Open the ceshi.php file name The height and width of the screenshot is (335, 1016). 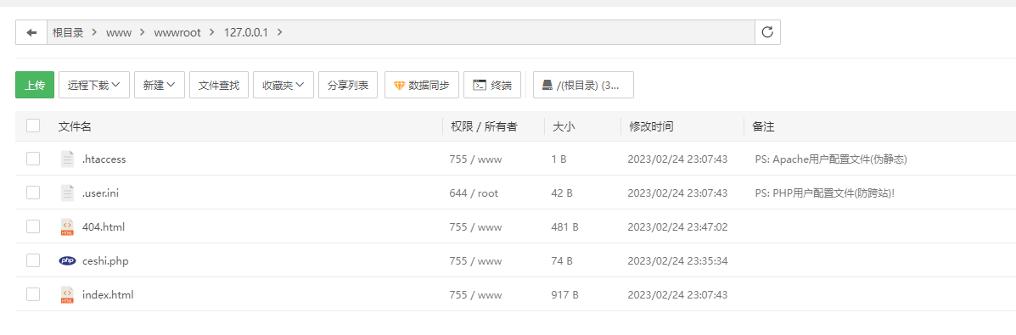click(105, 260)
